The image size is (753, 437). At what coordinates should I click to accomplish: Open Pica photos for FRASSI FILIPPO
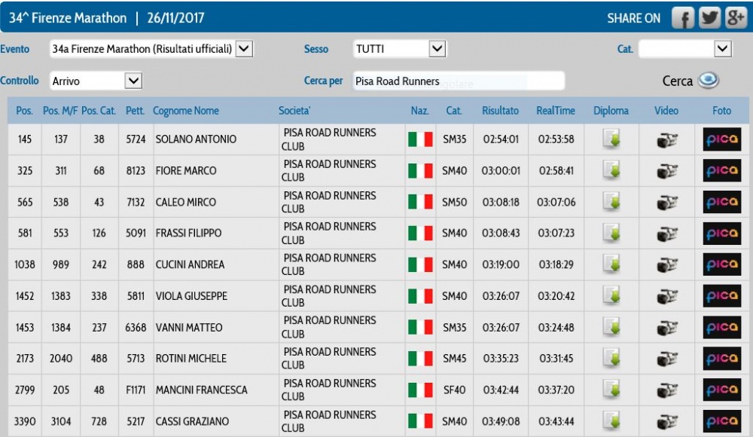click(x=722, y=233)
